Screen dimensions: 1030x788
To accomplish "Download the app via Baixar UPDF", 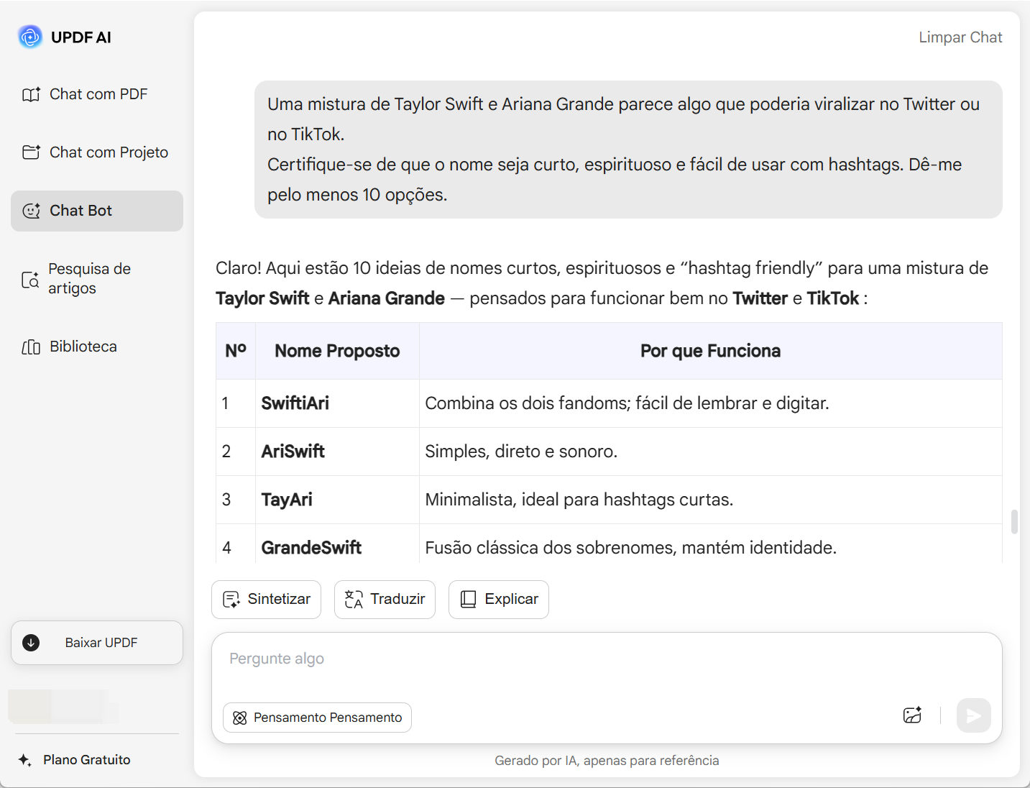I will (97, 643).
